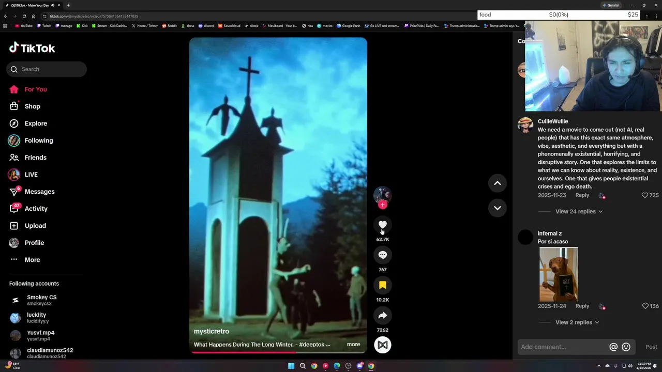Open the Reddit bookmark
The width and height of the screenshot is (662, 372).
coord(170,26)
